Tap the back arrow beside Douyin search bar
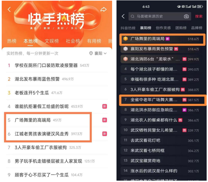The width and height of the screenshot is (208, 182). point(123,16)
